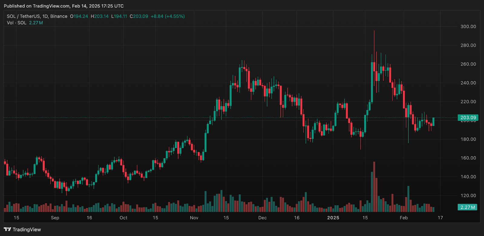The width and height of the screenshot is (484, 236).
Task: Open the Published on TradingView.com header text
Action: 64,6
